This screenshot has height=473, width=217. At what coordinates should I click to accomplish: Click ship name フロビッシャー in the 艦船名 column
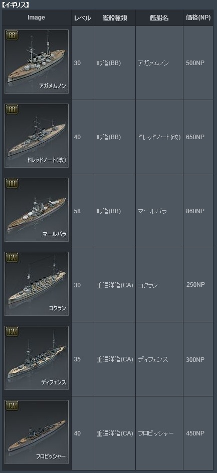(x=156, y=433)
